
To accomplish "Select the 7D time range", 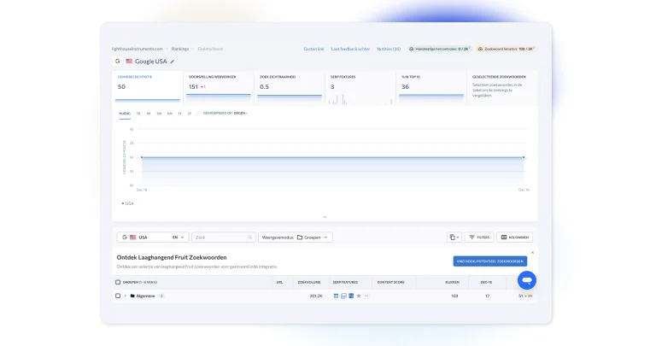I will pyautogui.click(x=138, y=114).
